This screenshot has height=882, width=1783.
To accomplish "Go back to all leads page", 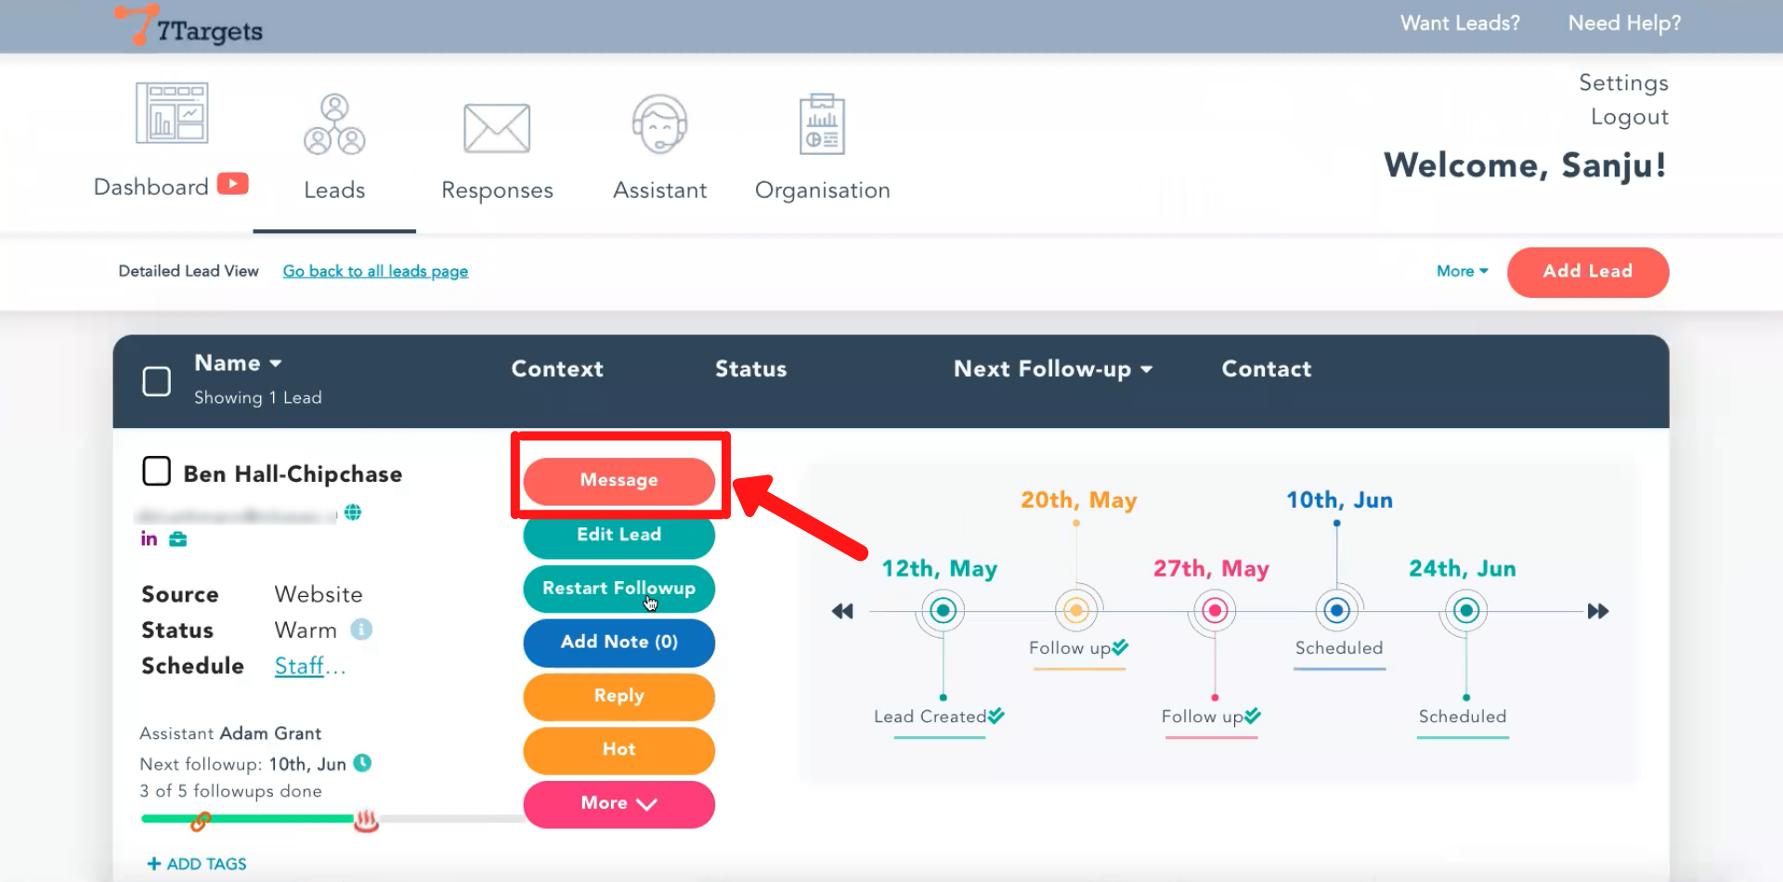I will tap(375, 271).
